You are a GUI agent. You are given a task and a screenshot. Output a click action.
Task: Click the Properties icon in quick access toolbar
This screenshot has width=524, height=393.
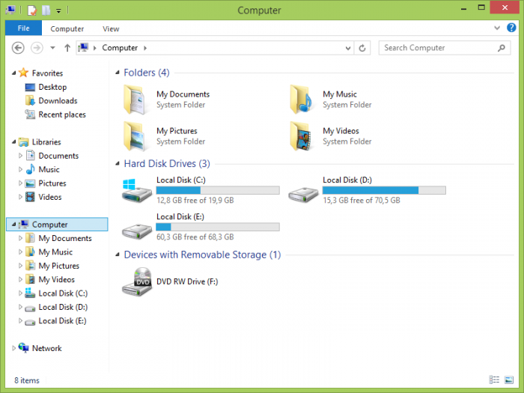coord(31,10)
